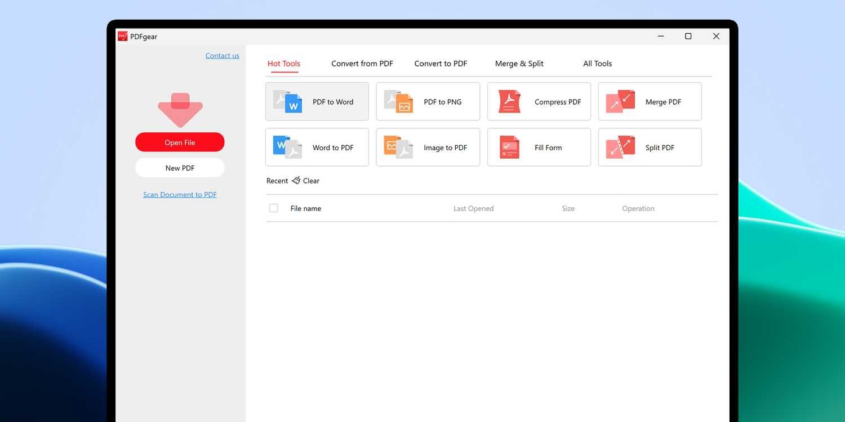Select the Image to PDF tool

428,147
